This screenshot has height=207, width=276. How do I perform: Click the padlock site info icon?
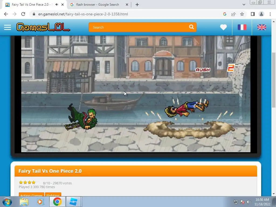point(34,14)
